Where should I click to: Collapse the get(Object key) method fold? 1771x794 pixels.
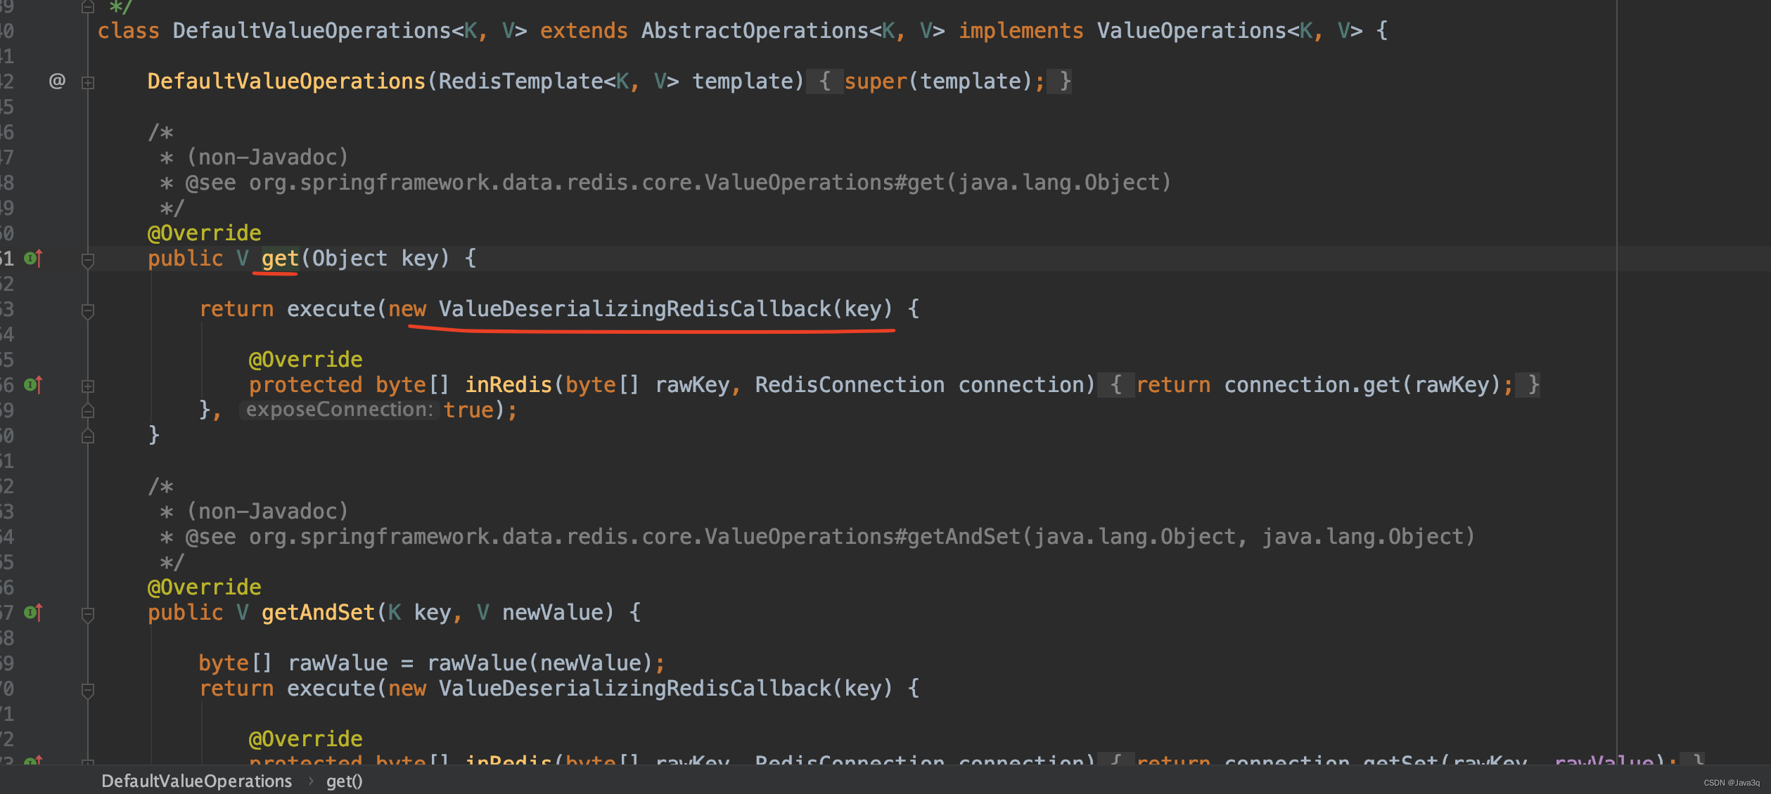pyautogui.click(x=88, y=261)
